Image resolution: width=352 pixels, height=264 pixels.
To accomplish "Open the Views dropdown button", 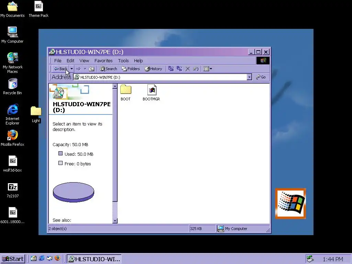I will pos(208,69).
